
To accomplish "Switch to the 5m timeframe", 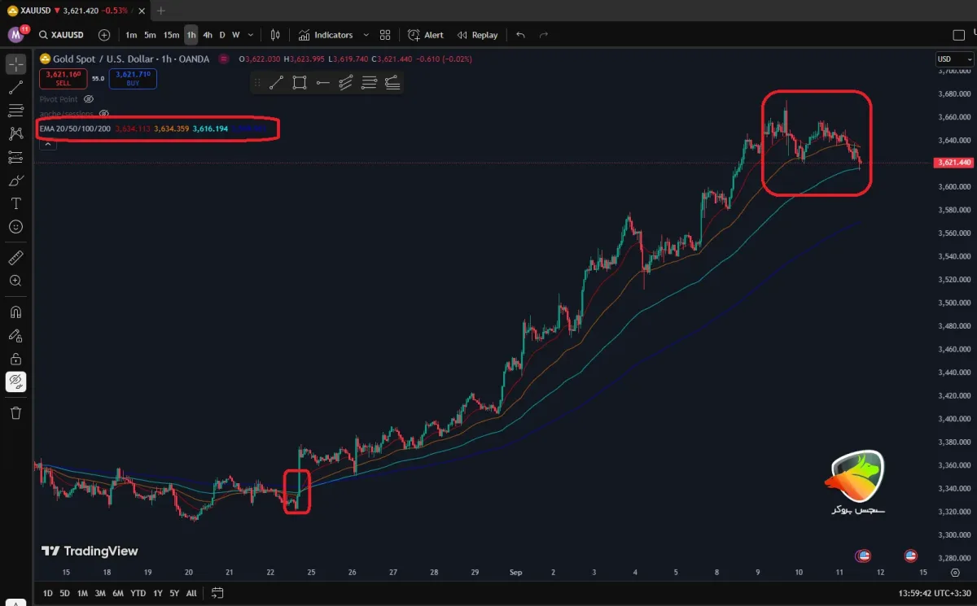I will pyautogui.click(x=150, y=35).
